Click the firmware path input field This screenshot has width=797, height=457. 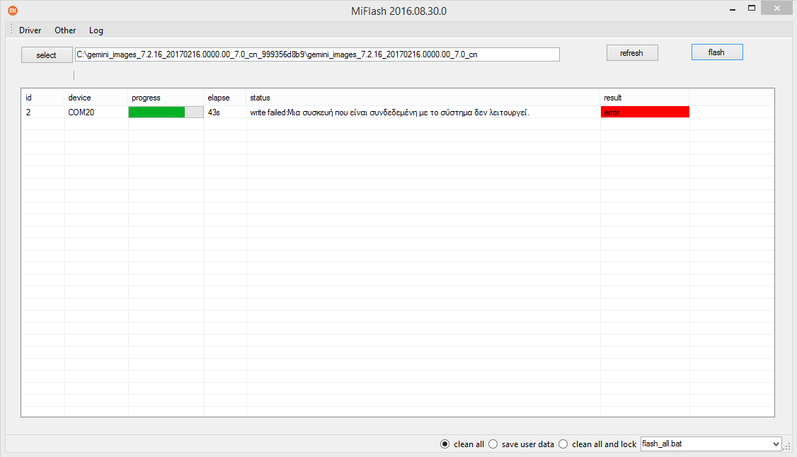317,54
